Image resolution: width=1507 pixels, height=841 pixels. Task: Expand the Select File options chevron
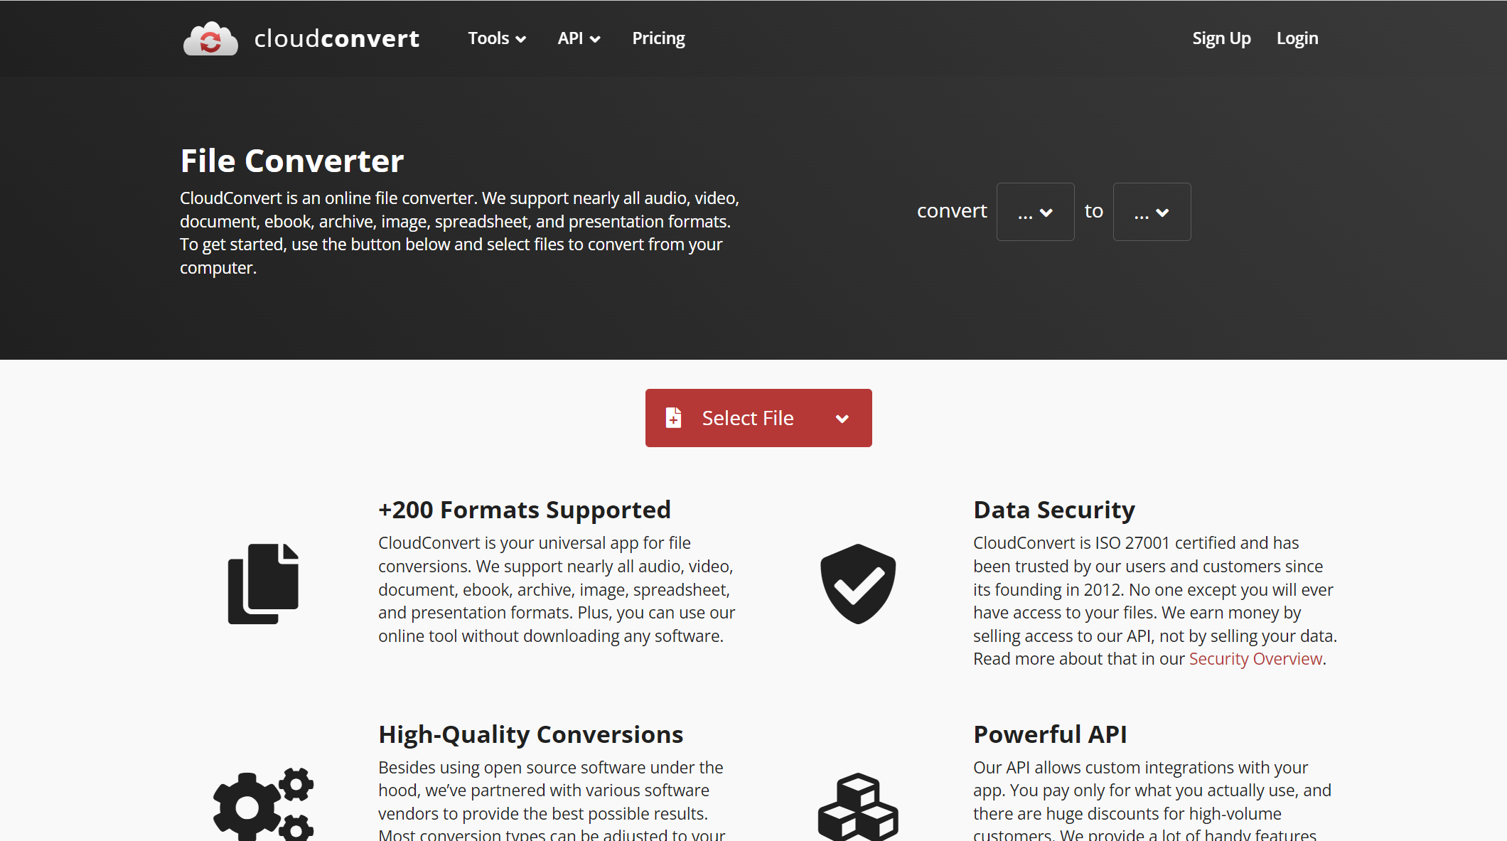coord(842,419)
